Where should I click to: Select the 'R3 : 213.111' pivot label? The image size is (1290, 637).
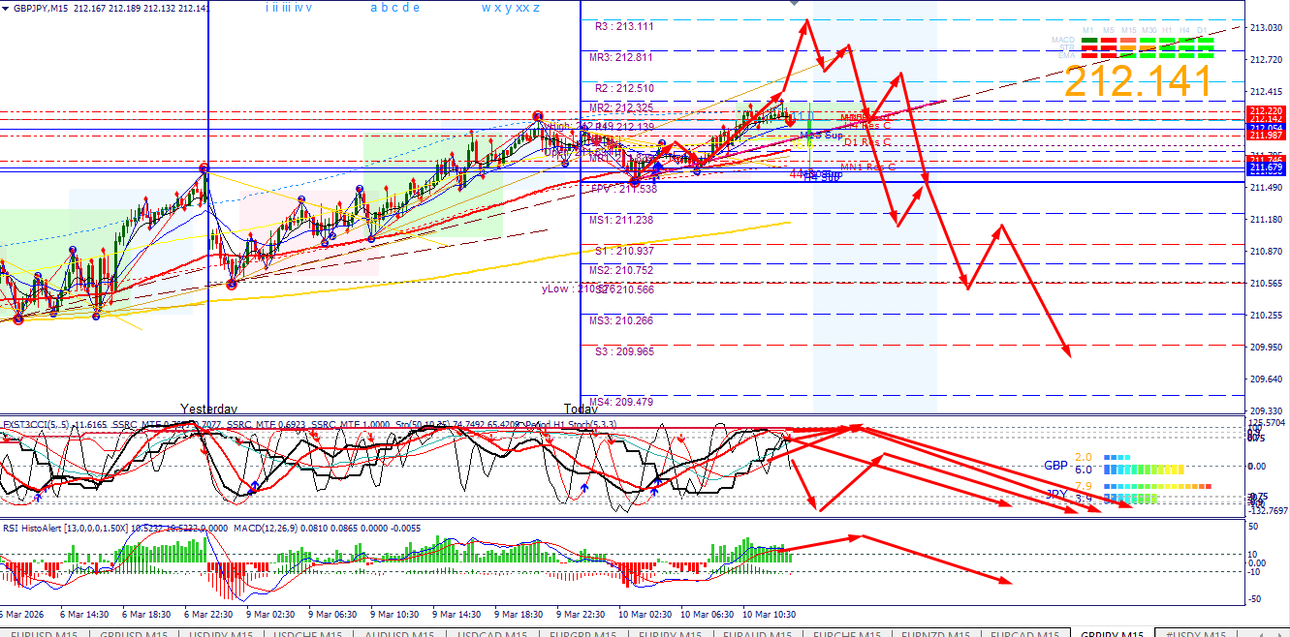(623, 26)
